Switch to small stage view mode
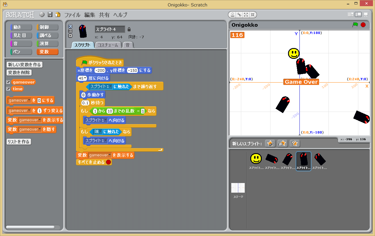This screenshot has height=236, width=375. coord(350,15)
